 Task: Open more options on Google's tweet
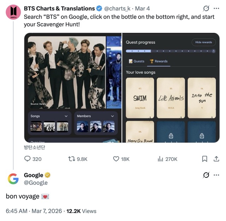click(x=216, y=175)
